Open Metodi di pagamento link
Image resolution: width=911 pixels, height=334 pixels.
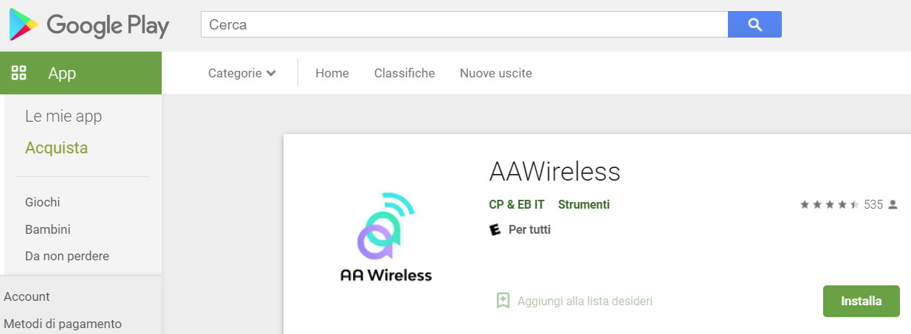click(63, 324)
